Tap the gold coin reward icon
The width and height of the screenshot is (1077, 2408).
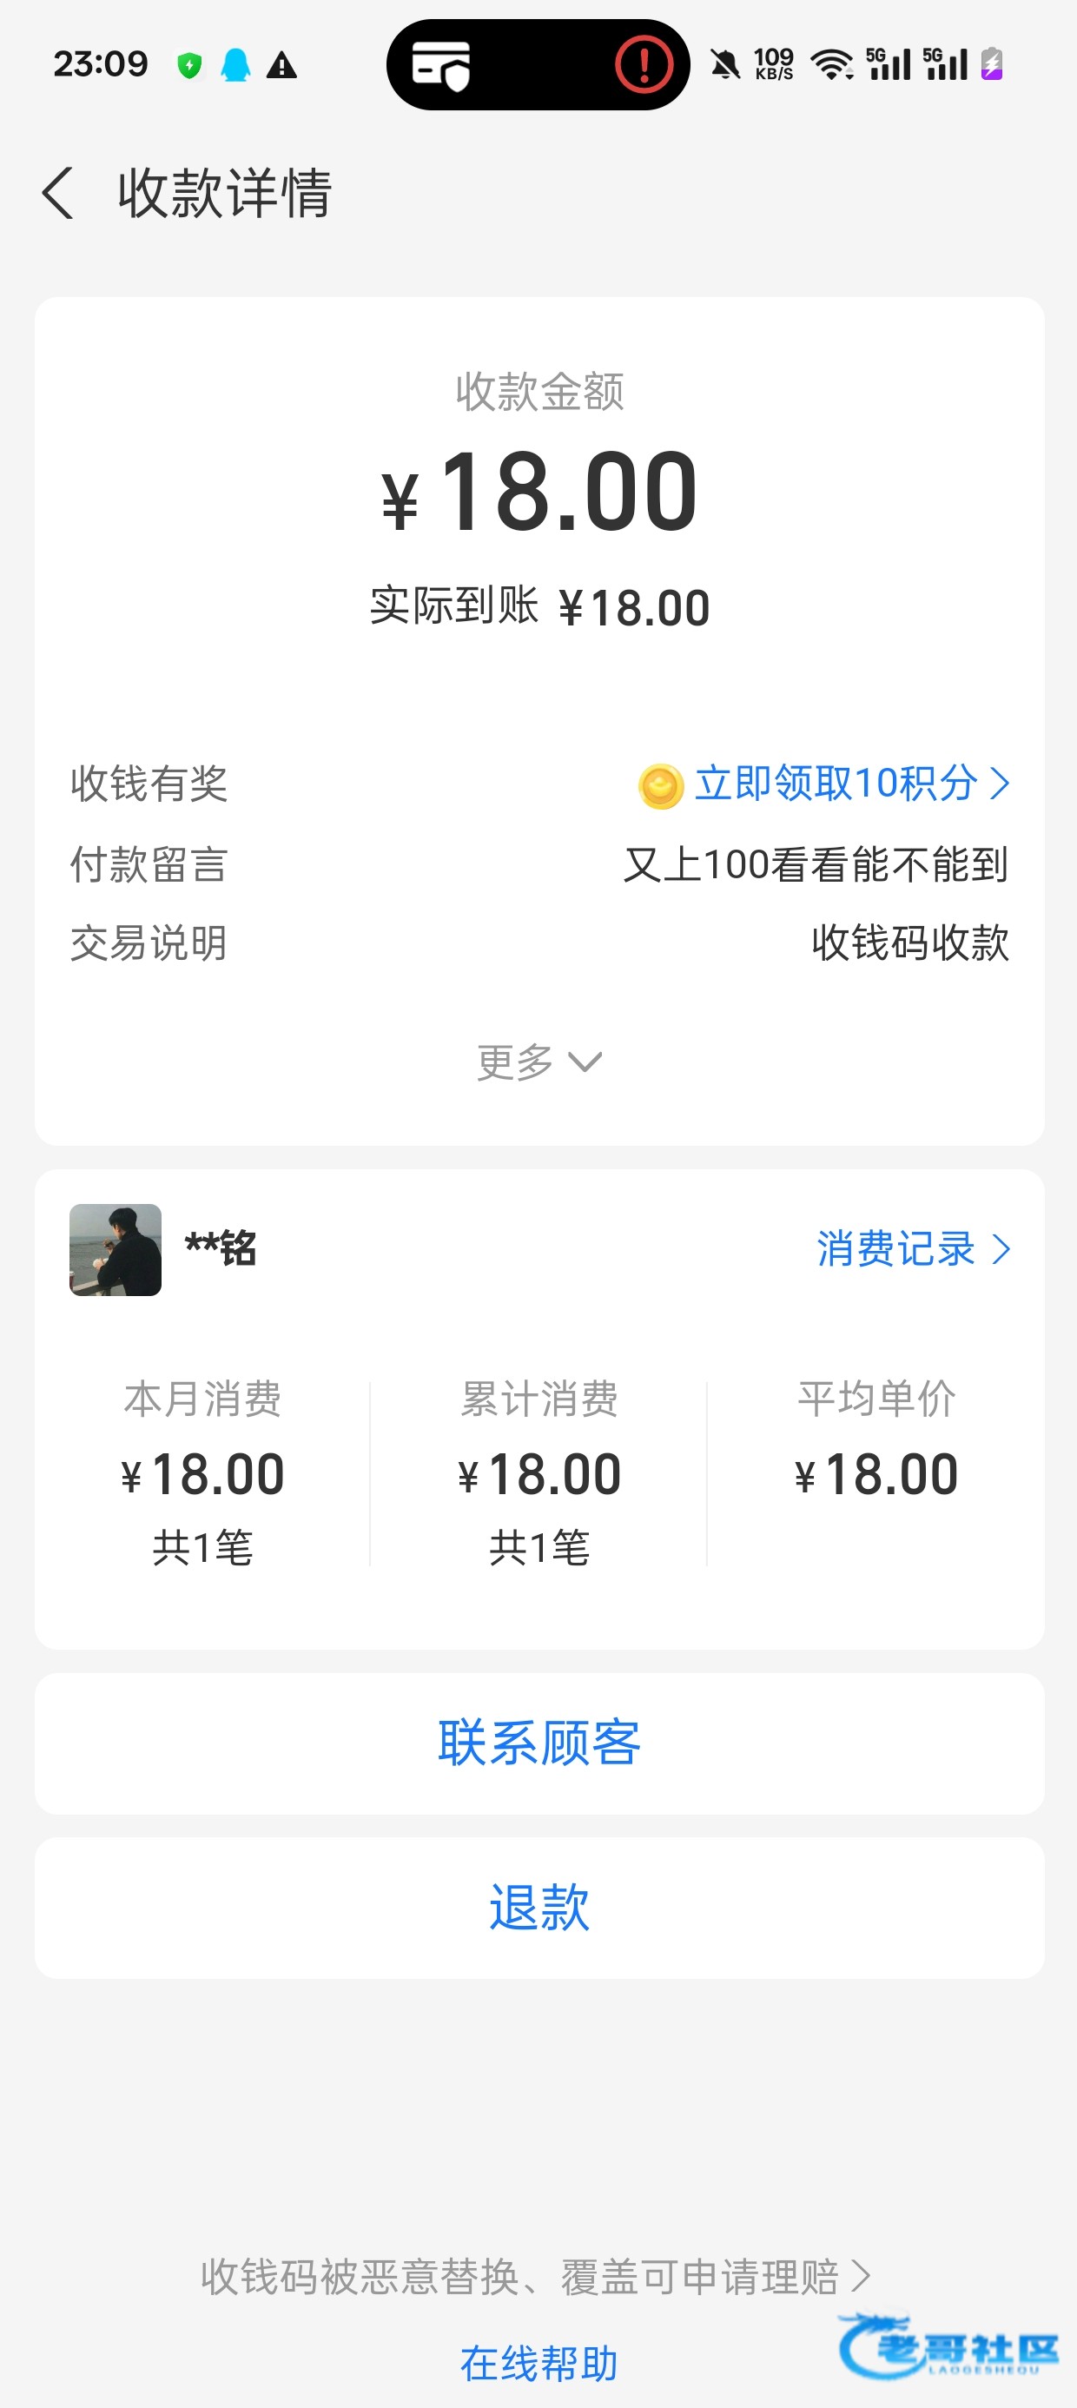pyautogui.click(x=660, y=785)
